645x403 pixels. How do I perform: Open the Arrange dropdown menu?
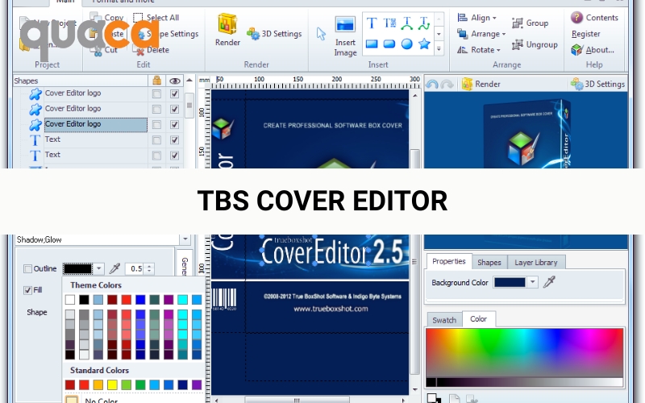[x=481, y=34]
